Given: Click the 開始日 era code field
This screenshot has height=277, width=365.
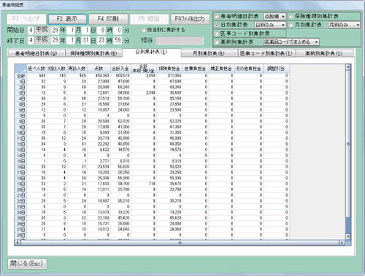Looking at the screenshot, I should pyautogui.click(x=31, y=30).
